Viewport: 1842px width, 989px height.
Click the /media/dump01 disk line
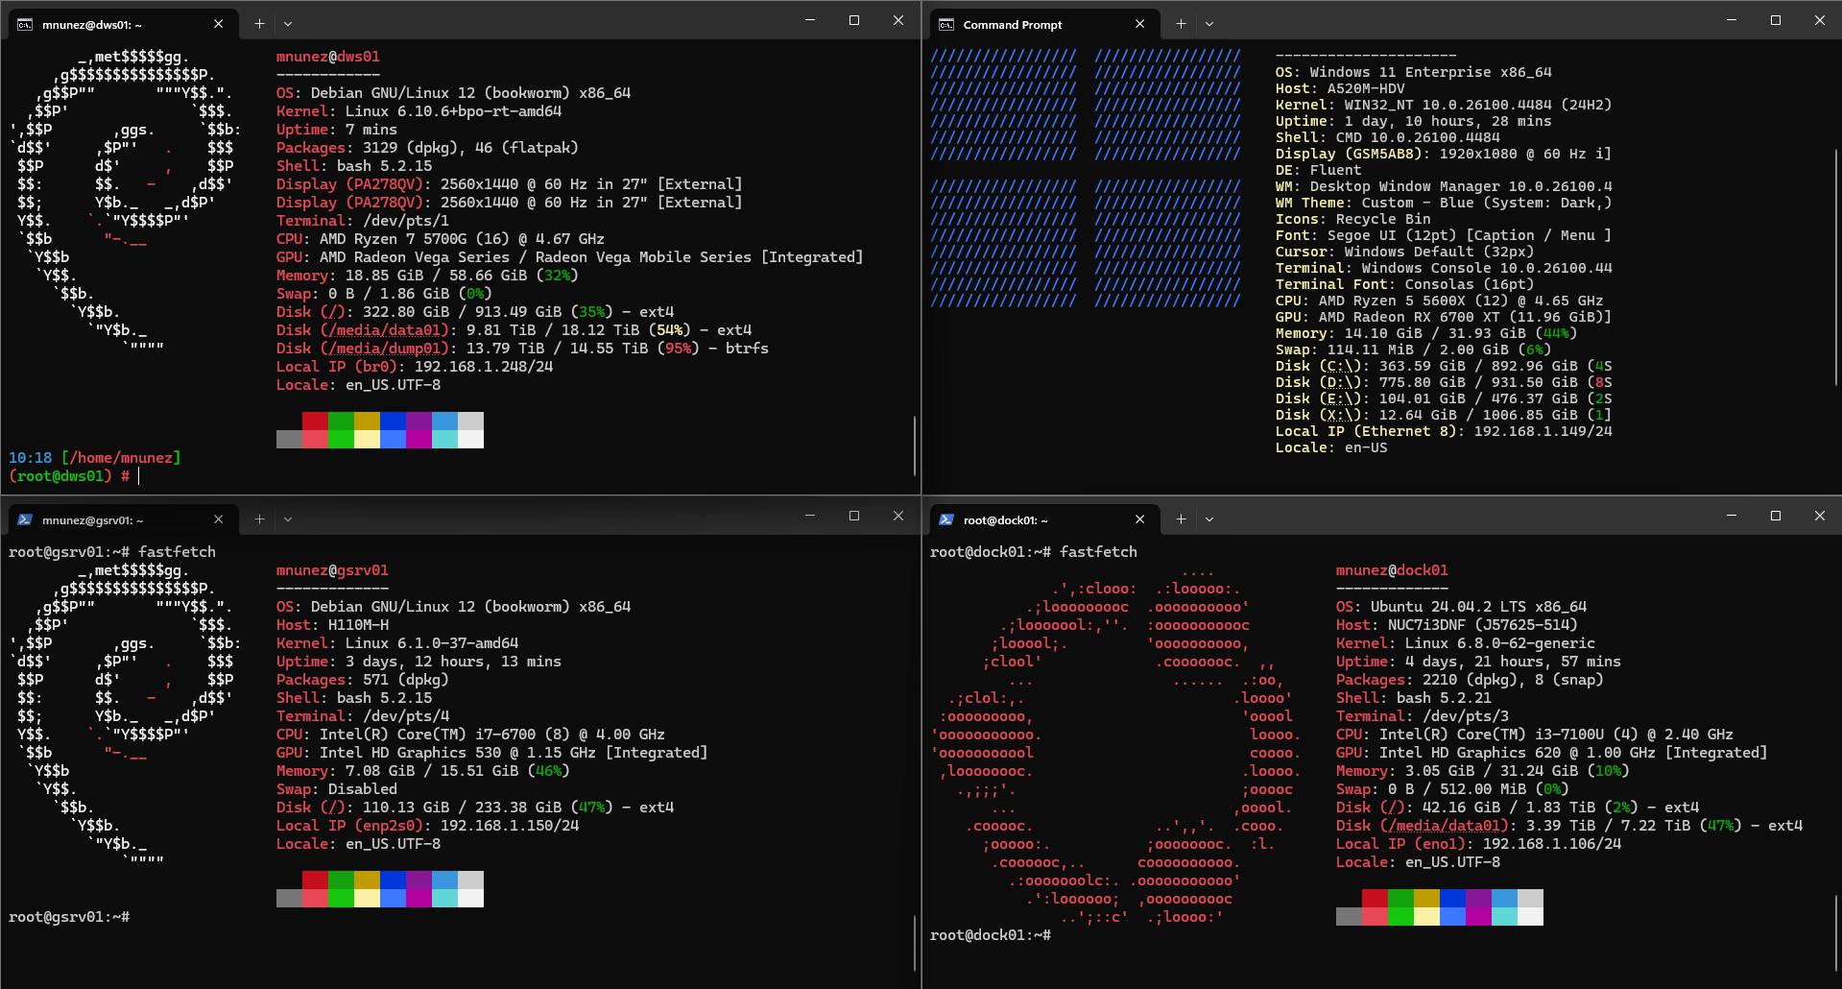click(522, 349)
